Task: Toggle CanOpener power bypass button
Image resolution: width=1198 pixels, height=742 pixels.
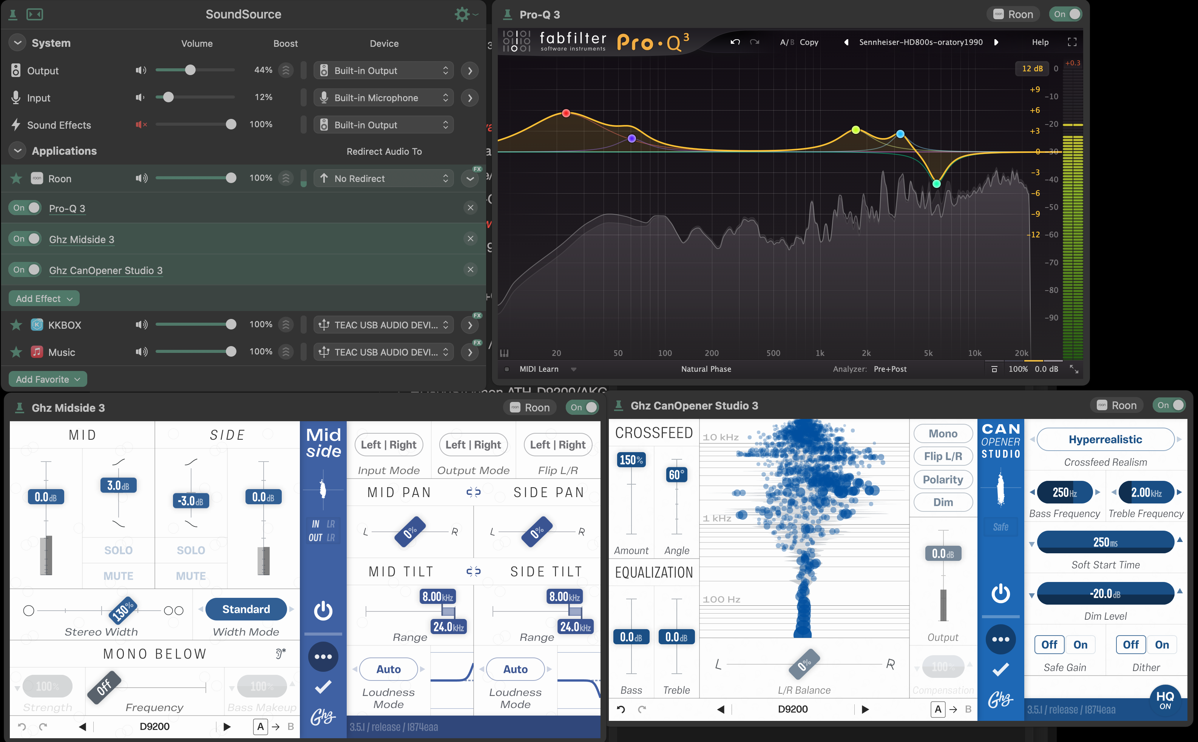Action: coord(1000,593)
